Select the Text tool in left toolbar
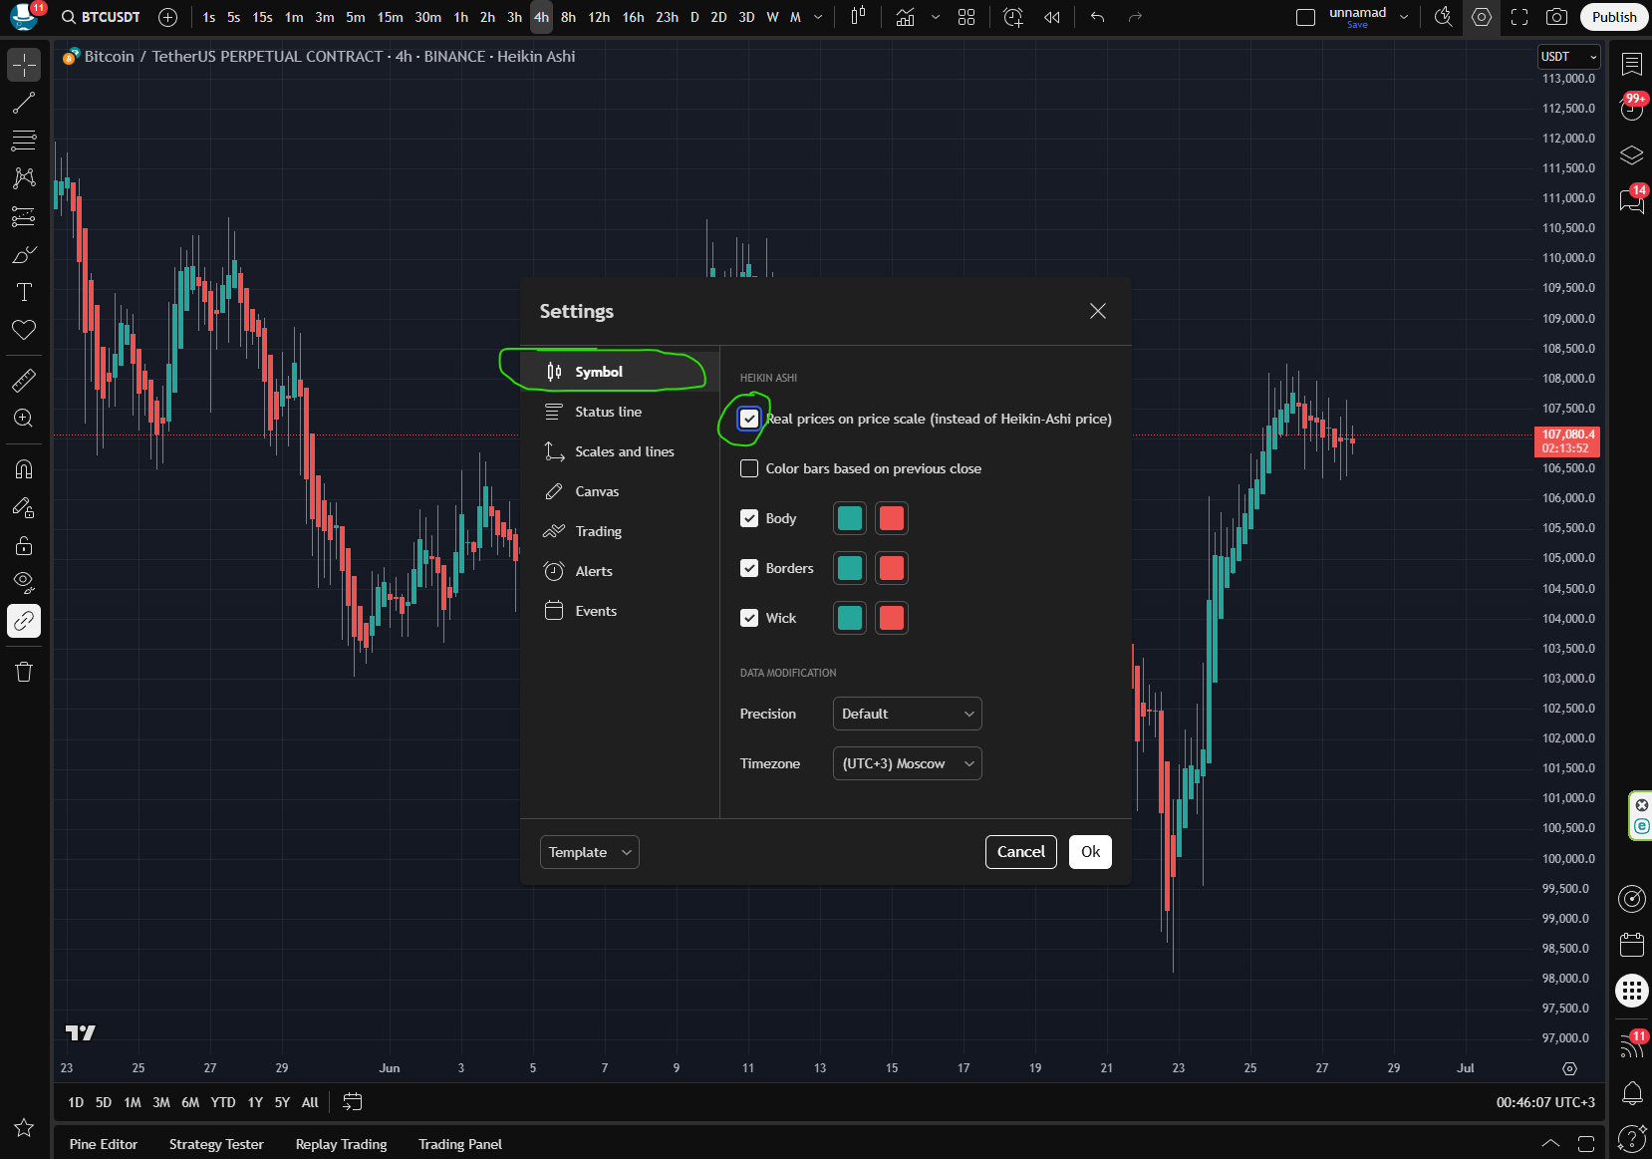The height and width of the screenshot is (1159, 1652). [24, 292]
